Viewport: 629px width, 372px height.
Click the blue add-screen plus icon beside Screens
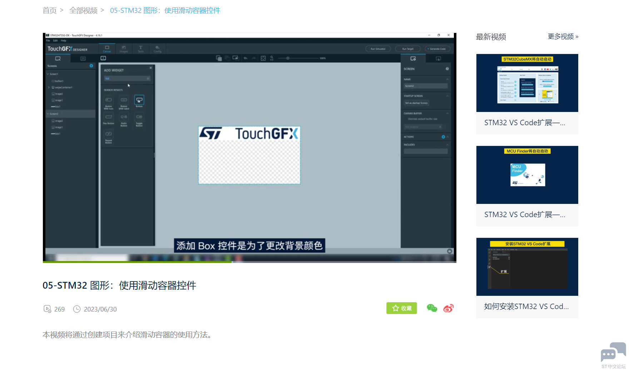coord(91,66)
